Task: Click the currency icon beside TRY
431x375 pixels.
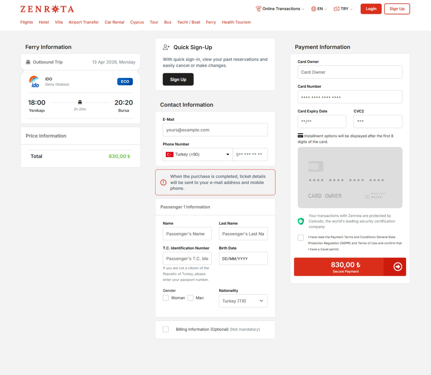Action: [336, 9]
